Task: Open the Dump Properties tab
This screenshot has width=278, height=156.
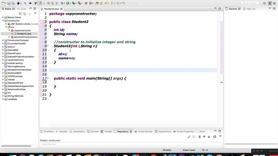Action: tap(183, 132)
